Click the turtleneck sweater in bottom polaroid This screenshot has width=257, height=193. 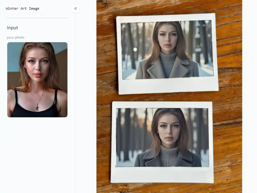click(169, 155)
